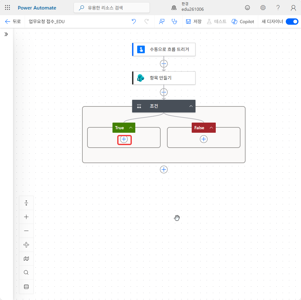Open the Flow checker stethoscope icon

[174, 22]
